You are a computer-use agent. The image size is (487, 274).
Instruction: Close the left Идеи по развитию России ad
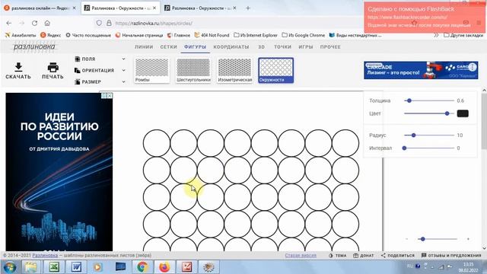tap(110, 96)
